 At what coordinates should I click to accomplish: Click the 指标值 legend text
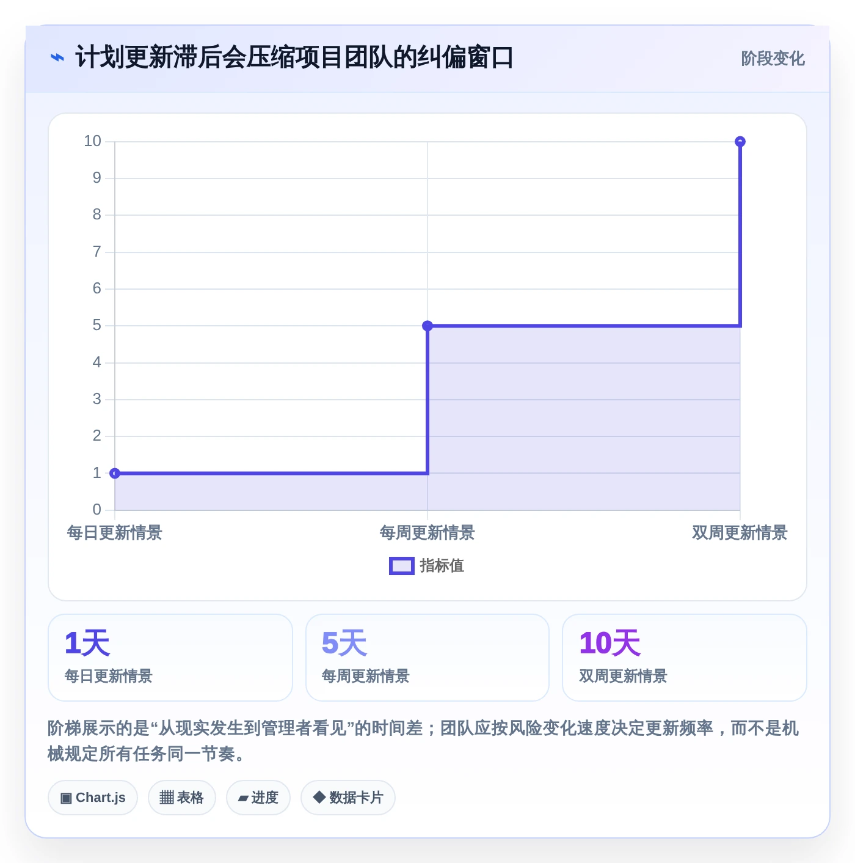(x=442, y=566)
